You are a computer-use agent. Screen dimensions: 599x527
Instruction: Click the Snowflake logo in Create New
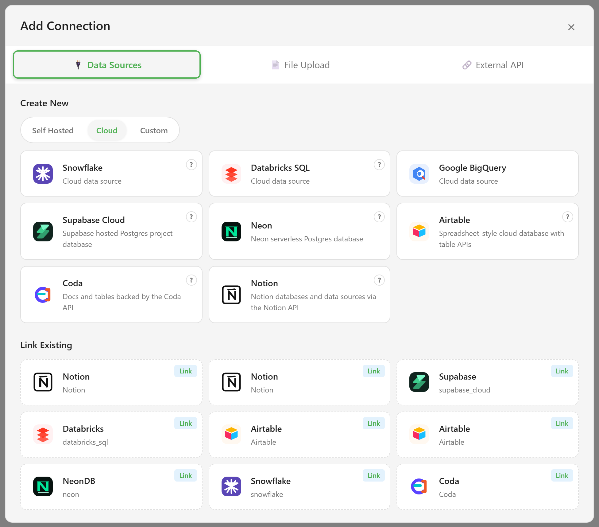point(43,174)
